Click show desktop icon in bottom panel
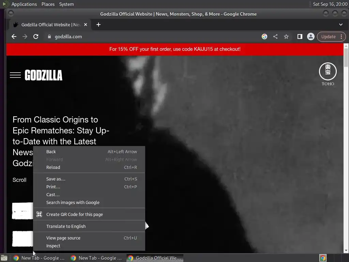The image size is (349, 262). (4, 258)
